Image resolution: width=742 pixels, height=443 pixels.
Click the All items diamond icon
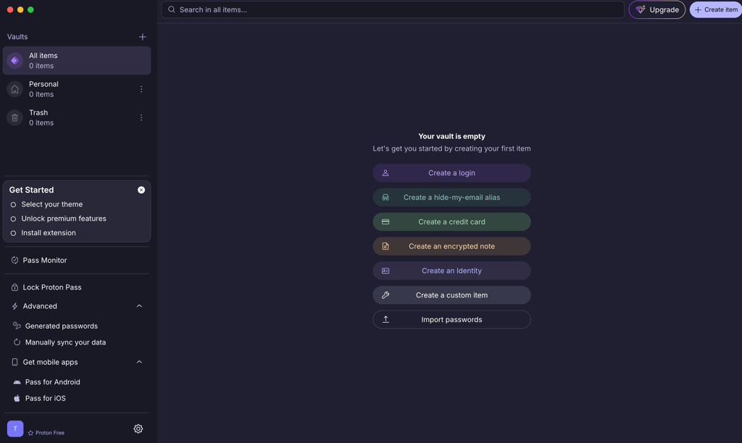(14, 61)
